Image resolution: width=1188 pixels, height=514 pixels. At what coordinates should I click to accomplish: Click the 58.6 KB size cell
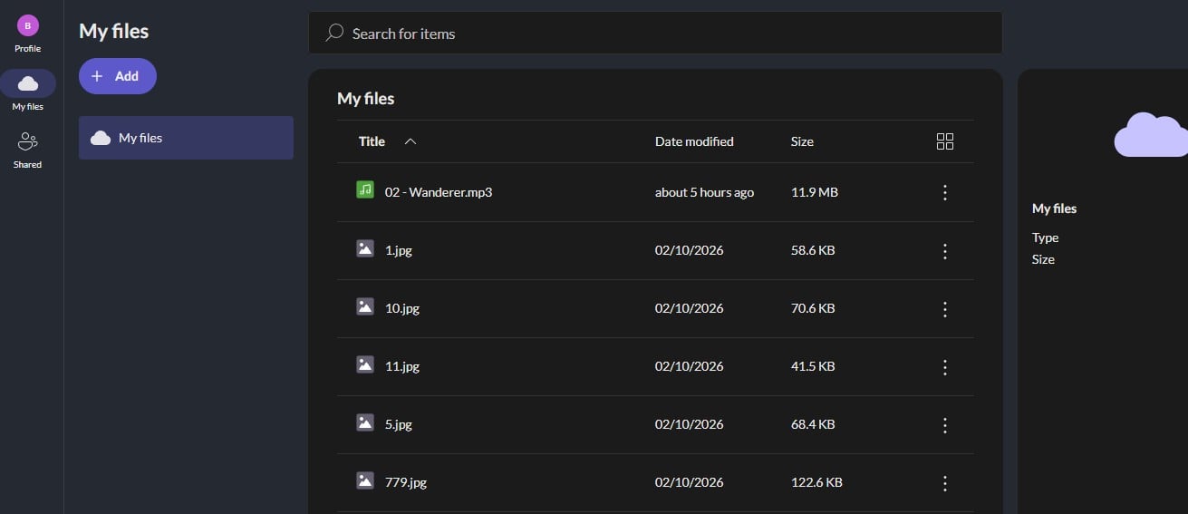(813, 250)
